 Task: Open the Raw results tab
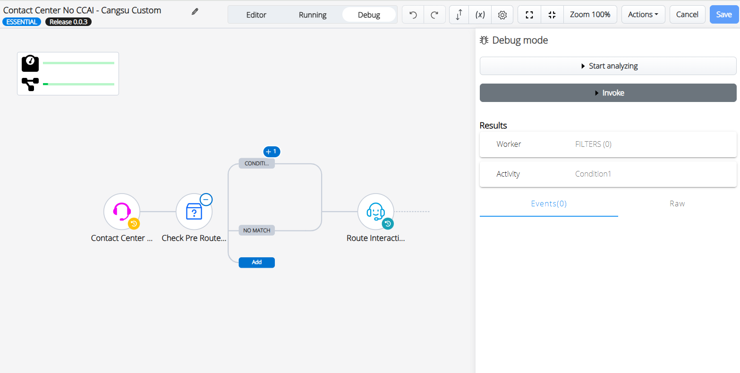coord(677,203)
